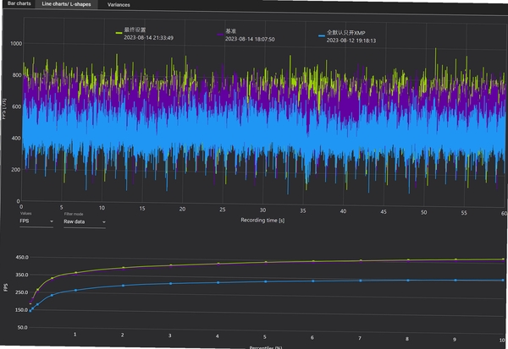Click the 350.0 tick on the L-shape chart
The image size is (508, 349).
tap(22, 275)
